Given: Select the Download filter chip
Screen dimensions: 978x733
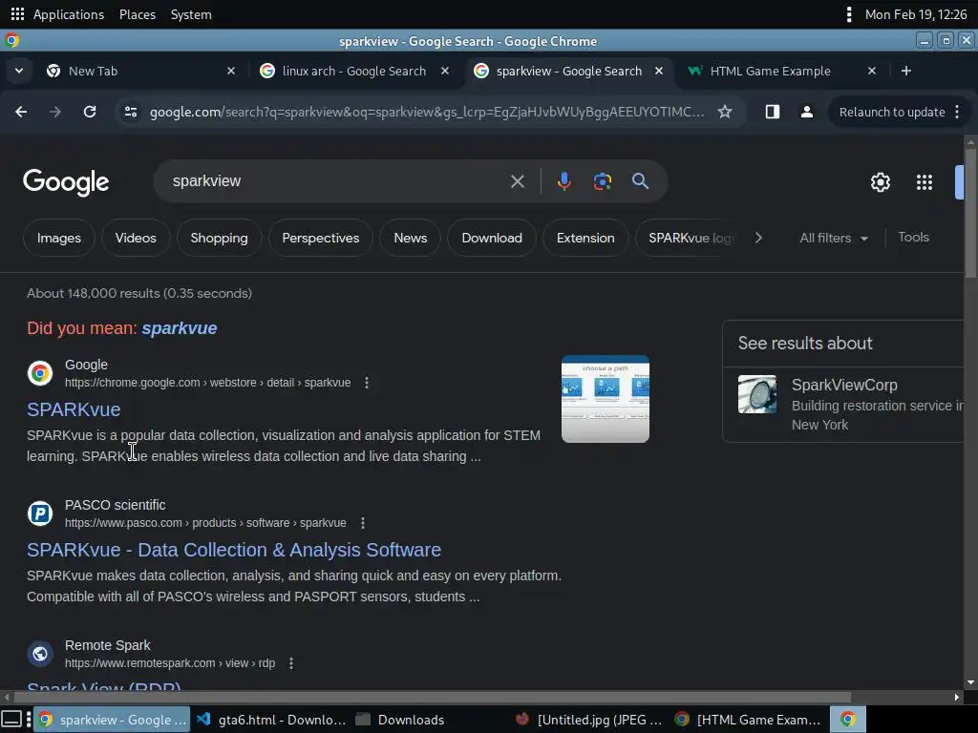Looking at the screenshot, I should click(x=492, y=238).
